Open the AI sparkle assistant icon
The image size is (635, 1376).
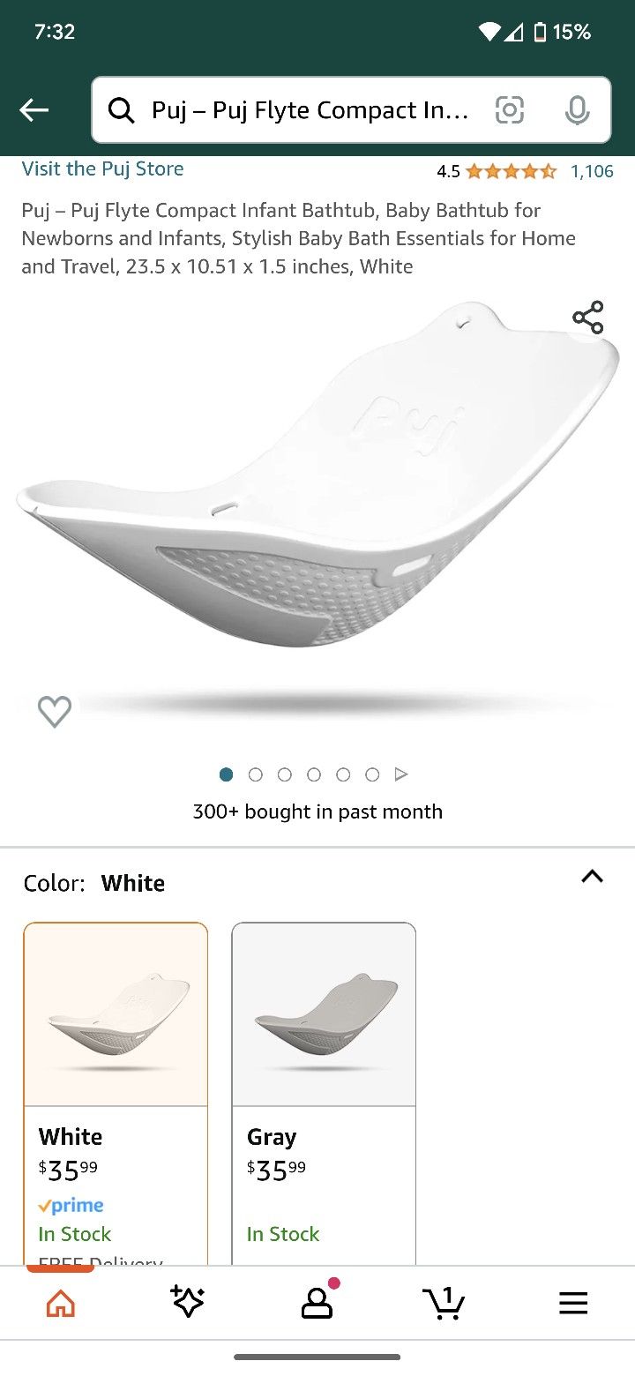pyautogui.click(x=188, y=1303)
